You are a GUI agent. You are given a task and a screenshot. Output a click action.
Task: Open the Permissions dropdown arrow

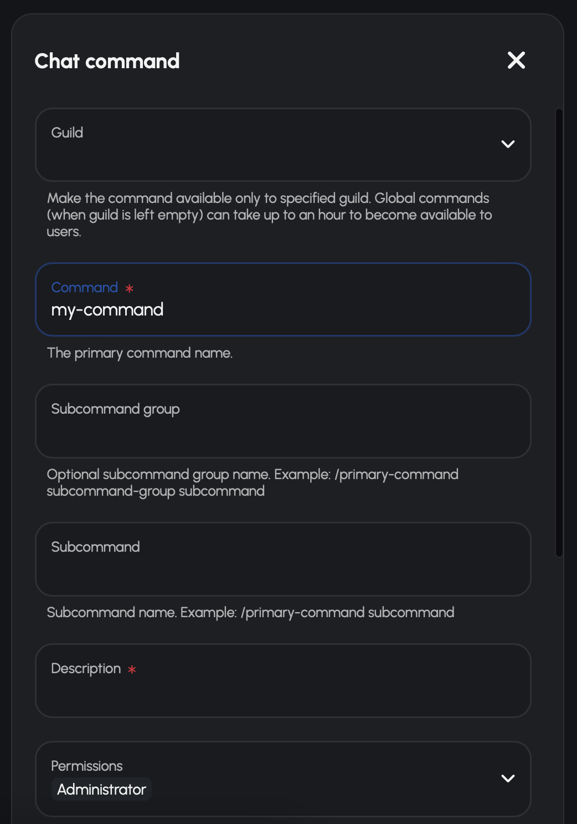click(508, 779)
